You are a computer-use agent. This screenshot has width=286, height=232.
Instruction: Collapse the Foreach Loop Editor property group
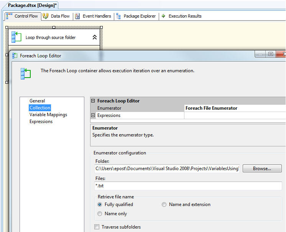(x=93, y=101)
